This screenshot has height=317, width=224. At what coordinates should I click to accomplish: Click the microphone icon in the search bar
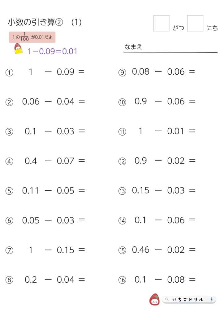(x=211, y=299)
